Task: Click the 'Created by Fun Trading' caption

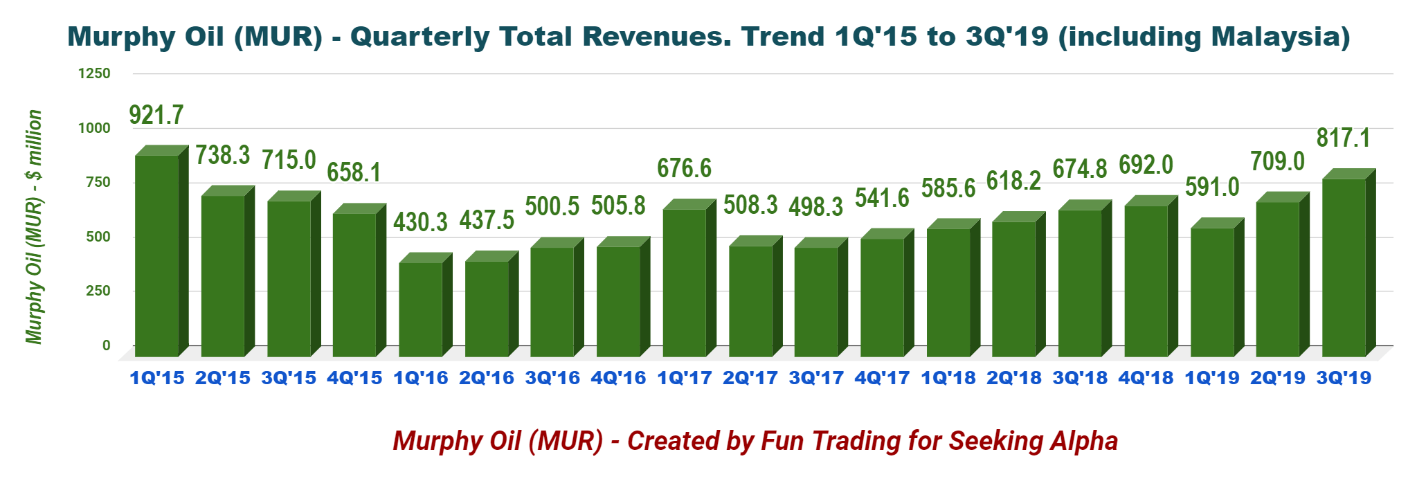Action: coord(755,441)
